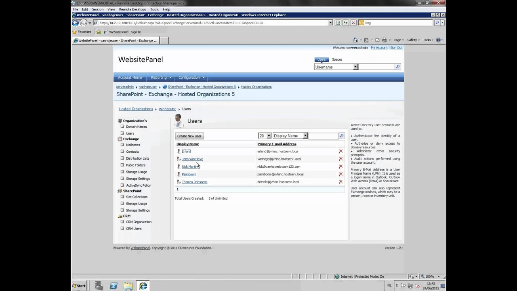Open the IE Tools dropdown menu
The height and width of the screenshot is (291, 517).
pyautogui.click(x=428, y=40)
